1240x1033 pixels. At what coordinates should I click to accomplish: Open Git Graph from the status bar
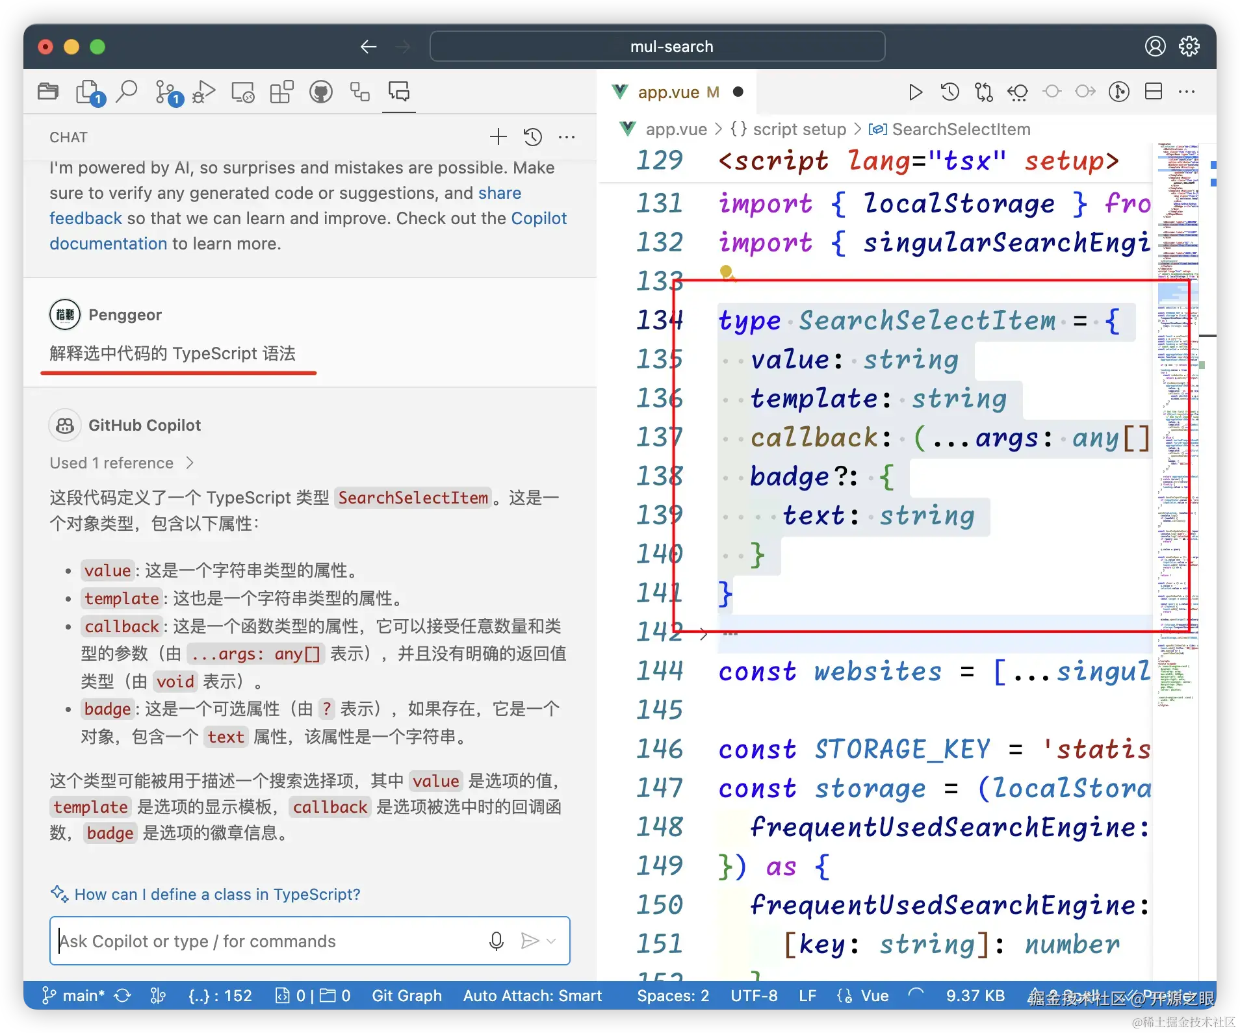coord(407,995)
